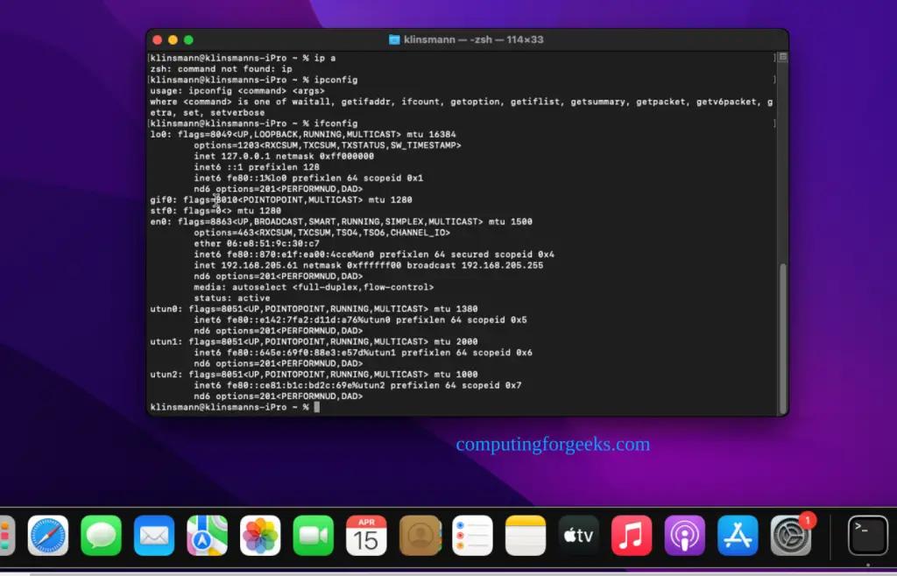The image size is (897, 576).
Task: Click the Terminal title 'klinsmann — -zsh — 114×33'
Action: coord(474,39)
